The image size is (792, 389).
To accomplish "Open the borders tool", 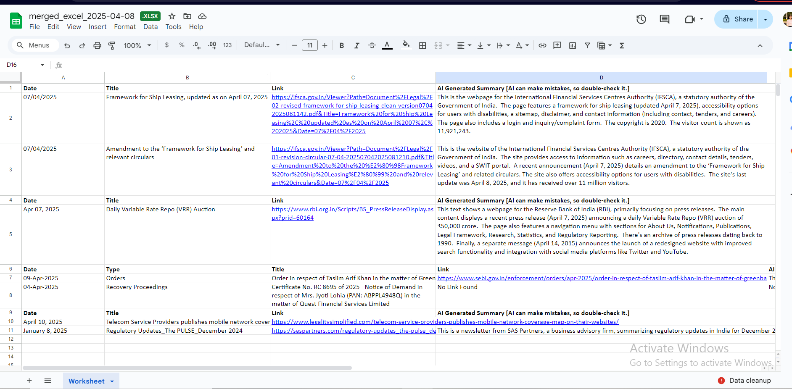I will click(422, 45).
